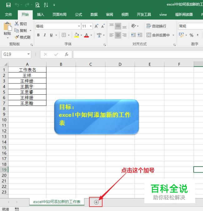The image size is (203, 211).
Task: Click the Borders icon
Action: pos(64,35)
